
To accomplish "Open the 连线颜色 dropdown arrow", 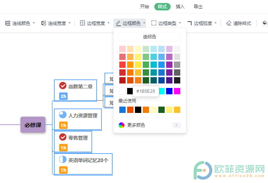I will (x=34, y=23).
